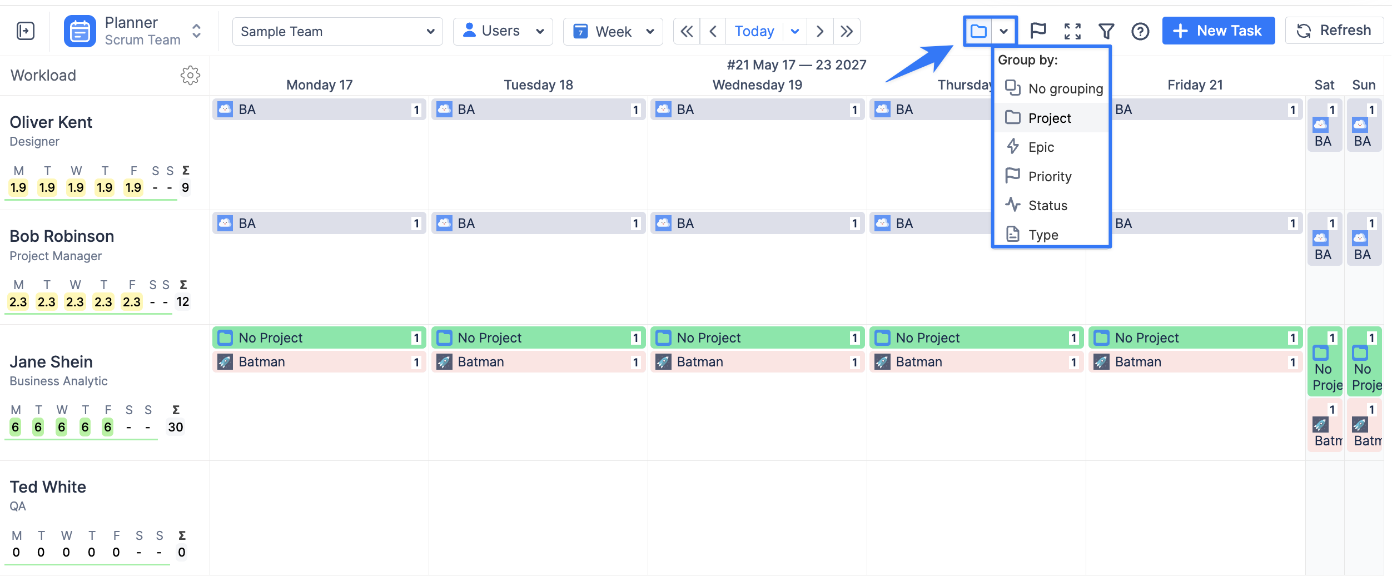This screenshot has height=576, width=1392.
Task: Go to next week with right chevron
Action: pos(820,31)
